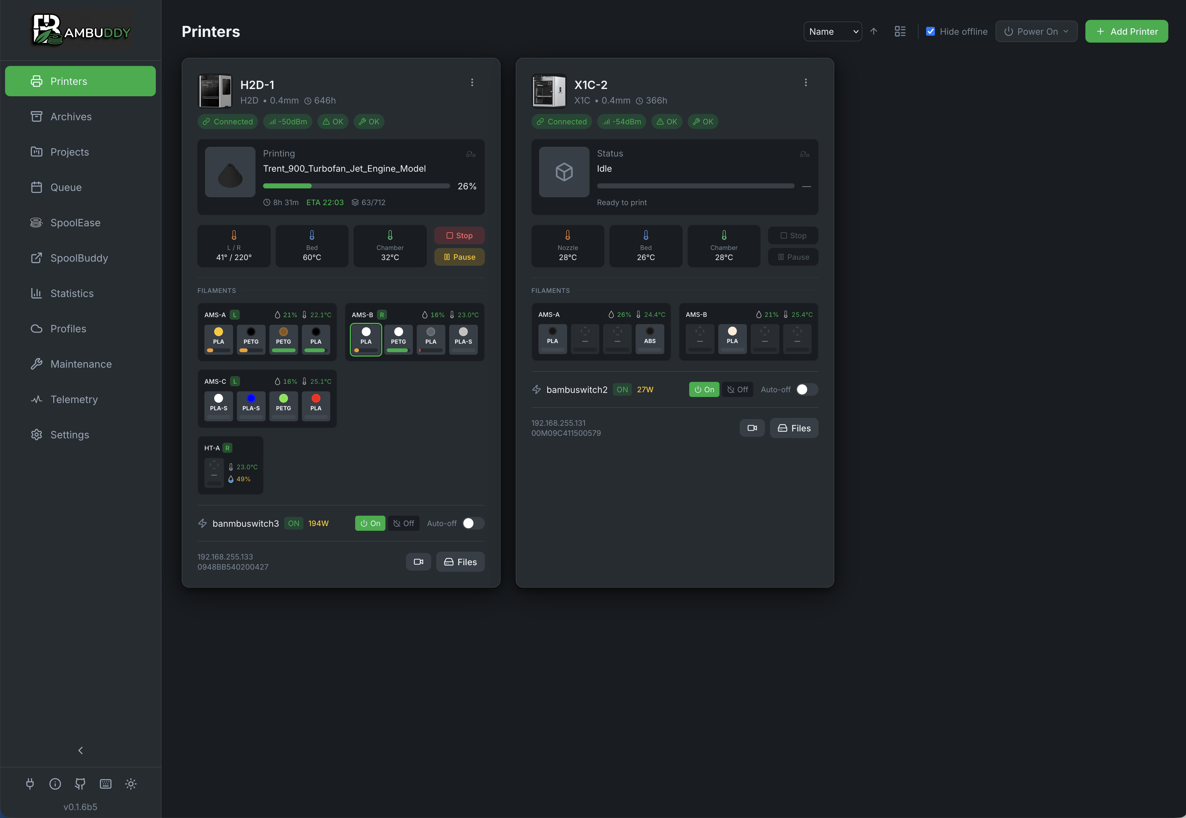Image resolution: width=1186 pixels, height=818 pixels.
Task: Switch to compact list view layout
Action: 900,31
